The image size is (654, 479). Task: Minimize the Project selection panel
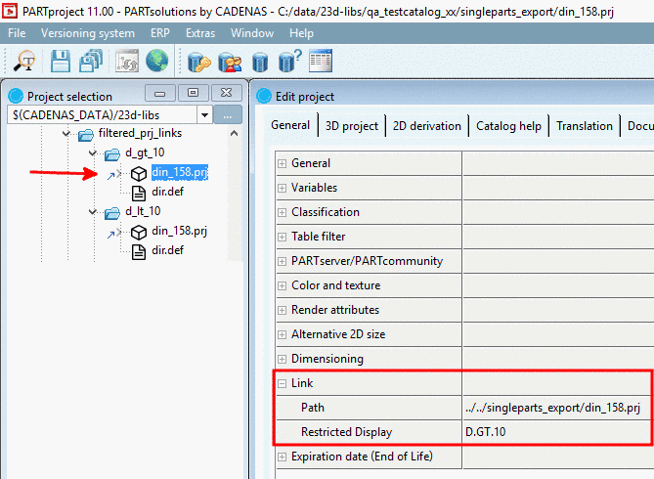(159, 93)
